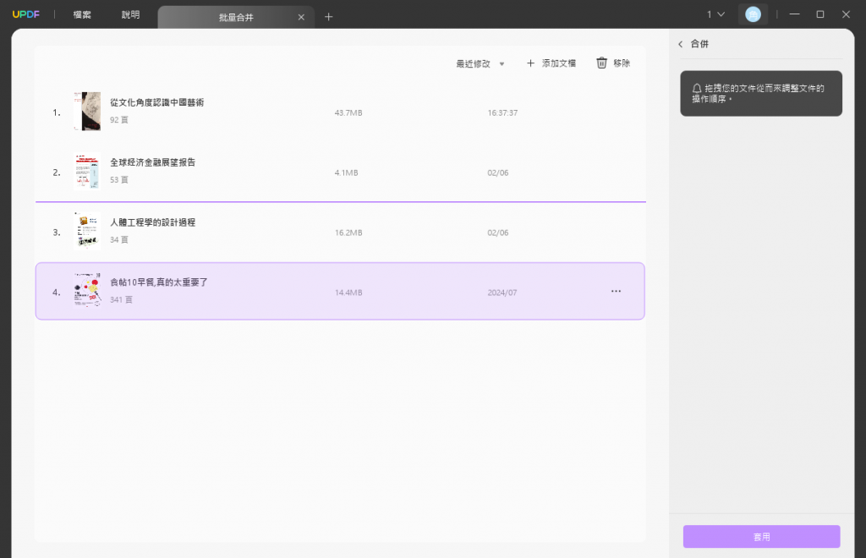Click the UPDF logo
The width and height of the screenshot is (866, 558).
[x=26, y=14]
